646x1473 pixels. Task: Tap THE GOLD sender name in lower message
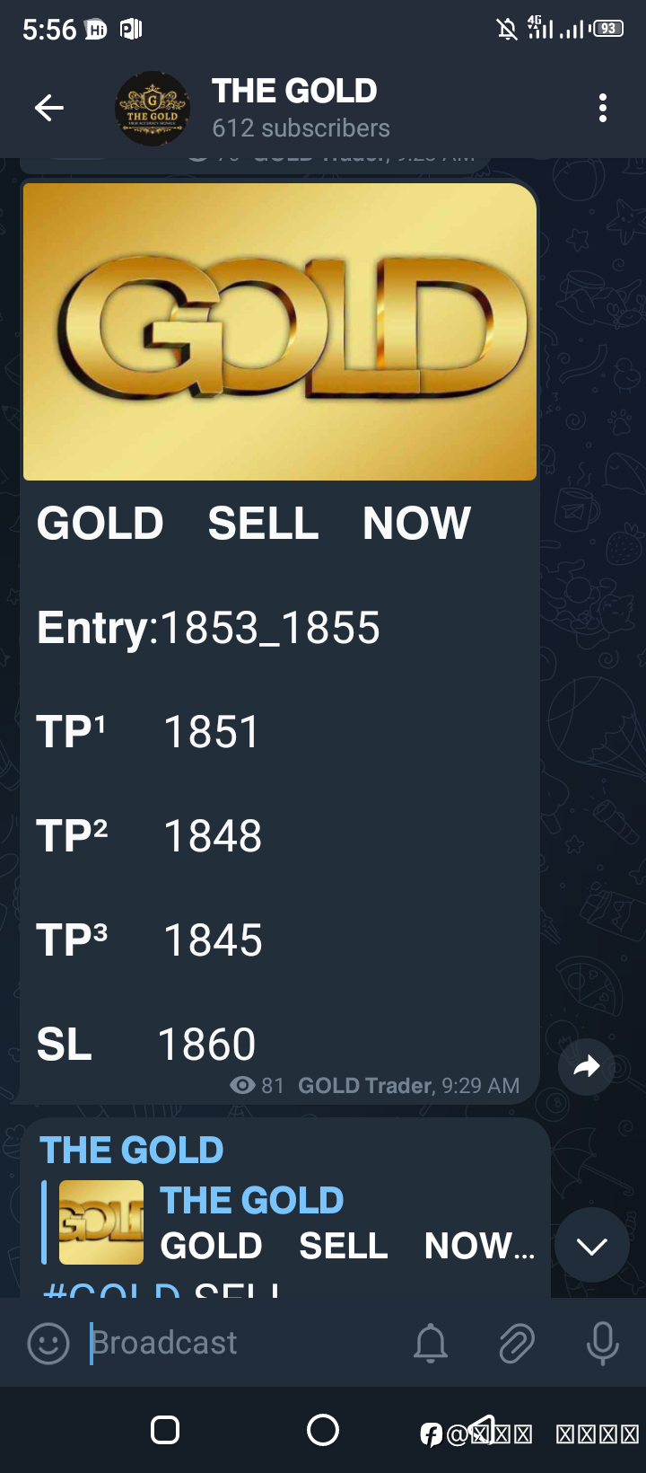pyautogui.click(x=132, y=1151)
